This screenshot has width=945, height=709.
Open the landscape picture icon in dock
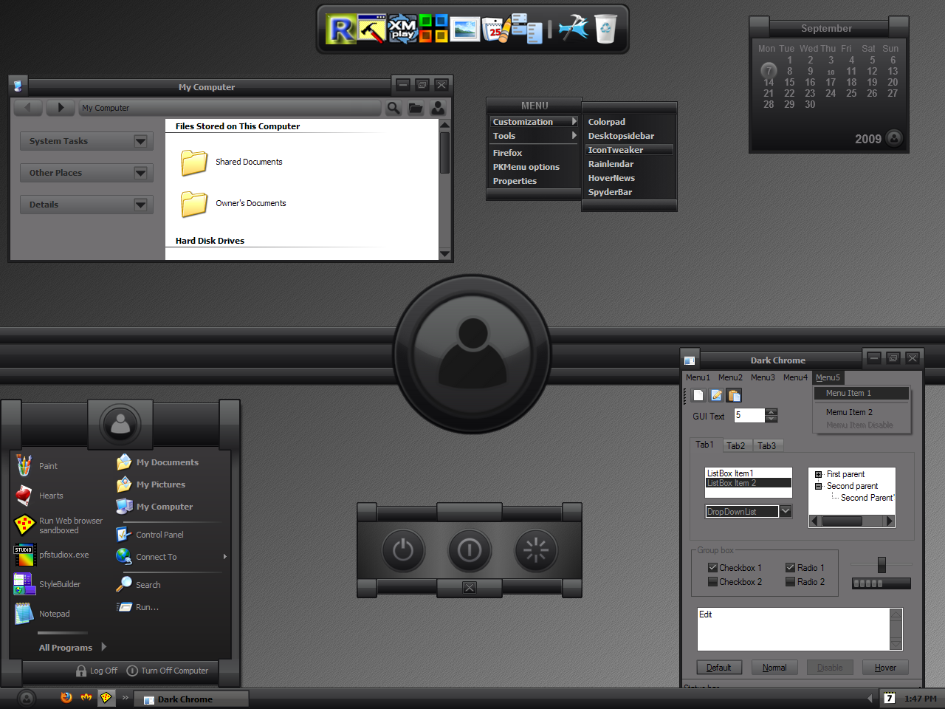(x=465, y=29)
